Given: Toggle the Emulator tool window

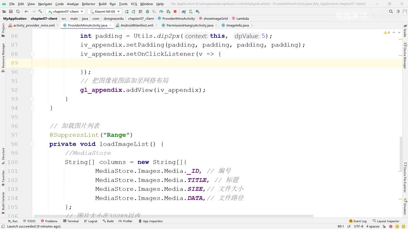Looking at the screenshot, I should 405,207.
